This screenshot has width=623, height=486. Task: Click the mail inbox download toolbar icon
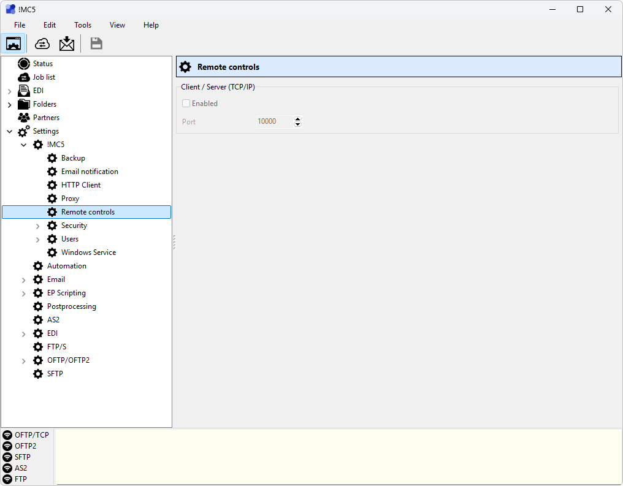(x=67, y=44)
